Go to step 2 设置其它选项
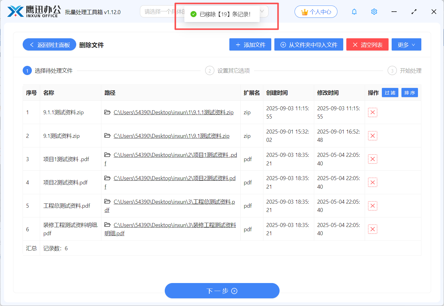The height and width of the screenshot is (306, 444). pos(228,71)
